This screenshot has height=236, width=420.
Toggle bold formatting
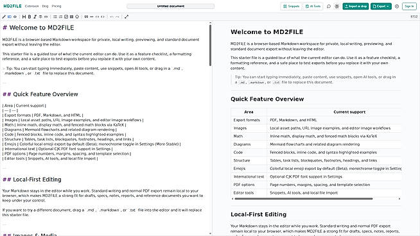(x=30, y=17)
